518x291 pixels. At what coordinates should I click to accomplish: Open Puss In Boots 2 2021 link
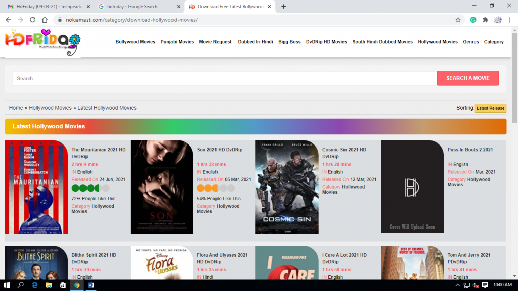tap(470, 150)
